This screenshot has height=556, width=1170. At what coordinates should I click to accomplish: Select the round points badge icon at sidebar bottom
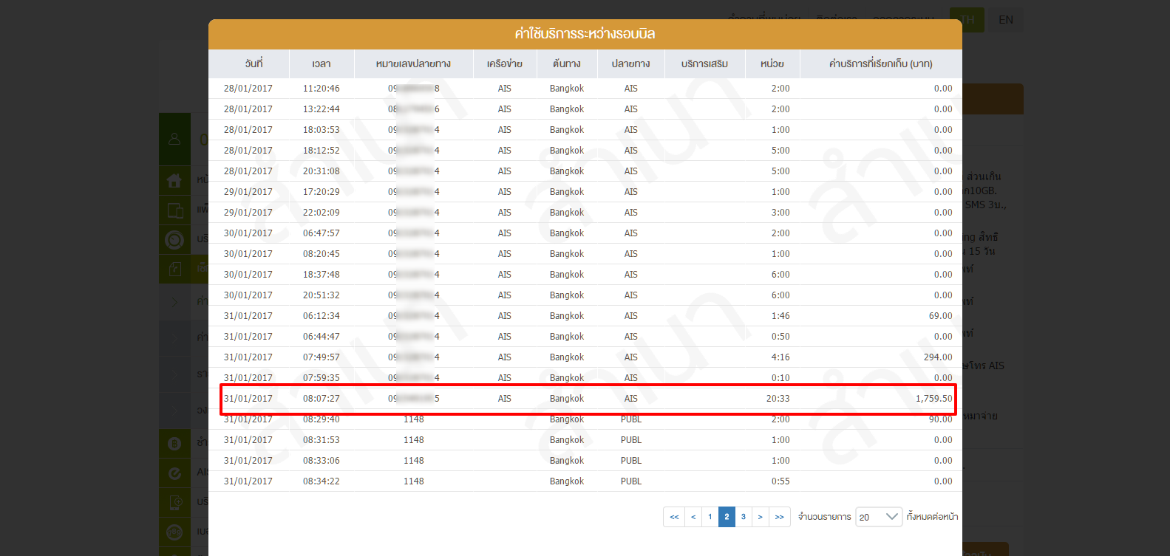click(x=174, y=532)
